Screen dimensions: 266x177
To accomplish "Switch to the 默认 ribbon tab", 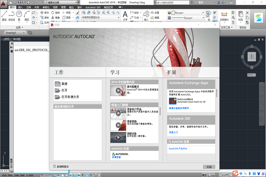I will click(x=12, y=7).
